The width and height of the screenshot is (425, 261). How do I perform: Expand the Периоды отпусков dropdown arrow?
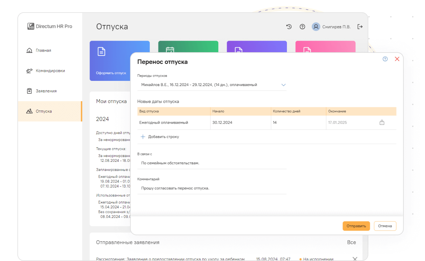(284, 85)
